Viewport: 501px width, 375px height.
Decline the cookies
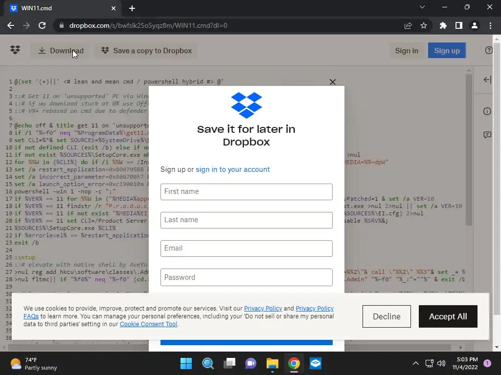[387, 316]
